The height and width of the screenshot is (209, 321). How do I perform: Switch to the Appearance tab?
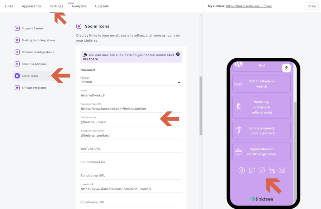(31, 6)
